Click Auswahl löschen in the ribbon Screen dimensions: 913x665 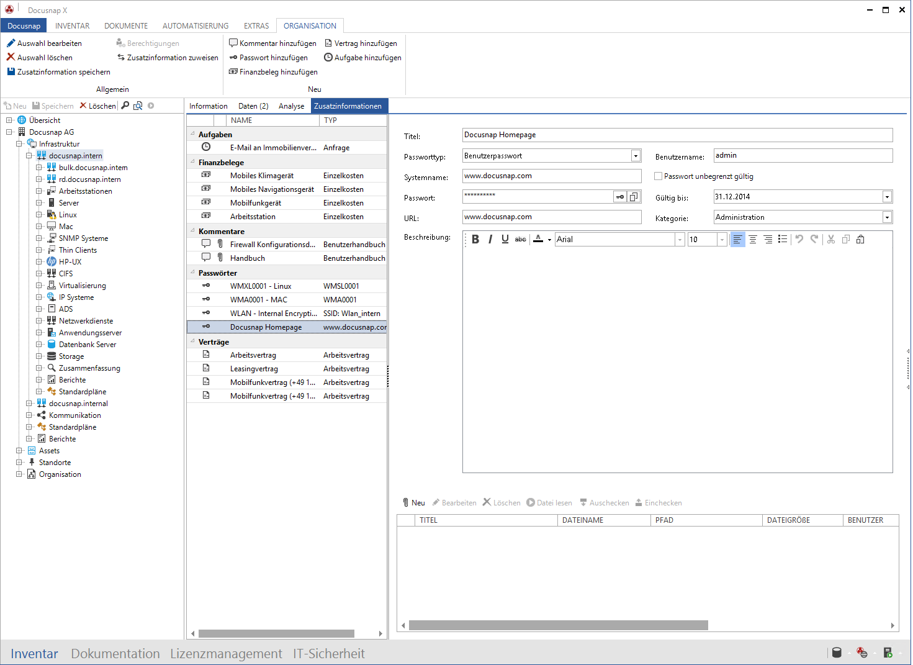[x=40, y=58]
